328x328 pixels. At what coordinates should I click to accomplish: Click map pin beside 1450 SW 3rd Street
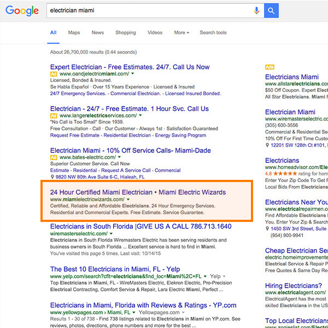click(267, 229)
